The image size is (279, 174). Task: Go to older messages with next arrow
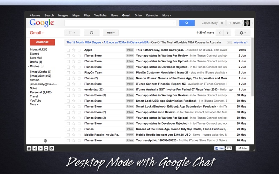click(x=227, y=33)
